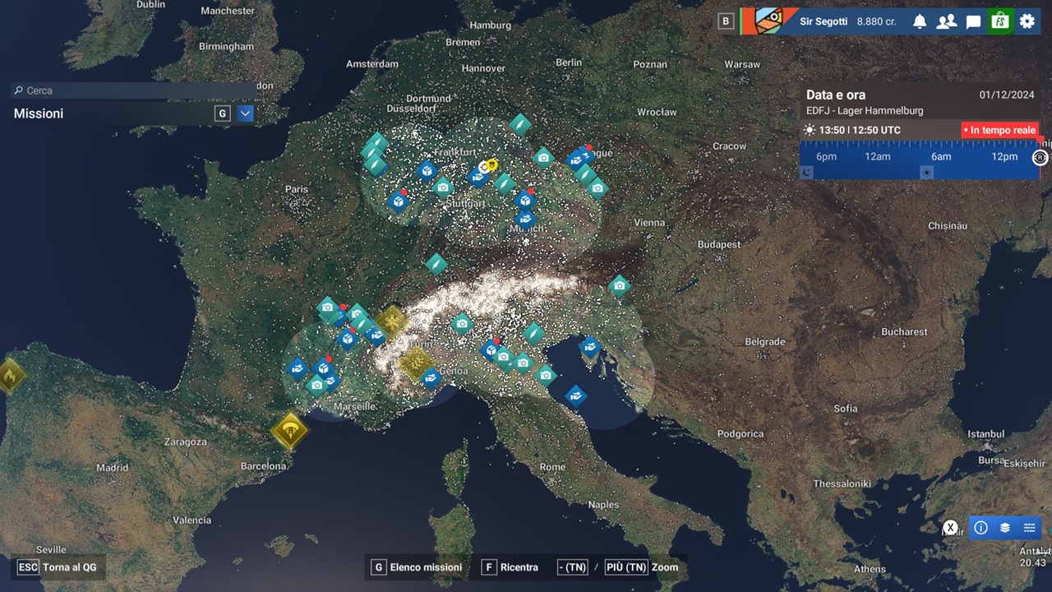
Task: Open the notifications bell
Action: 920,21
